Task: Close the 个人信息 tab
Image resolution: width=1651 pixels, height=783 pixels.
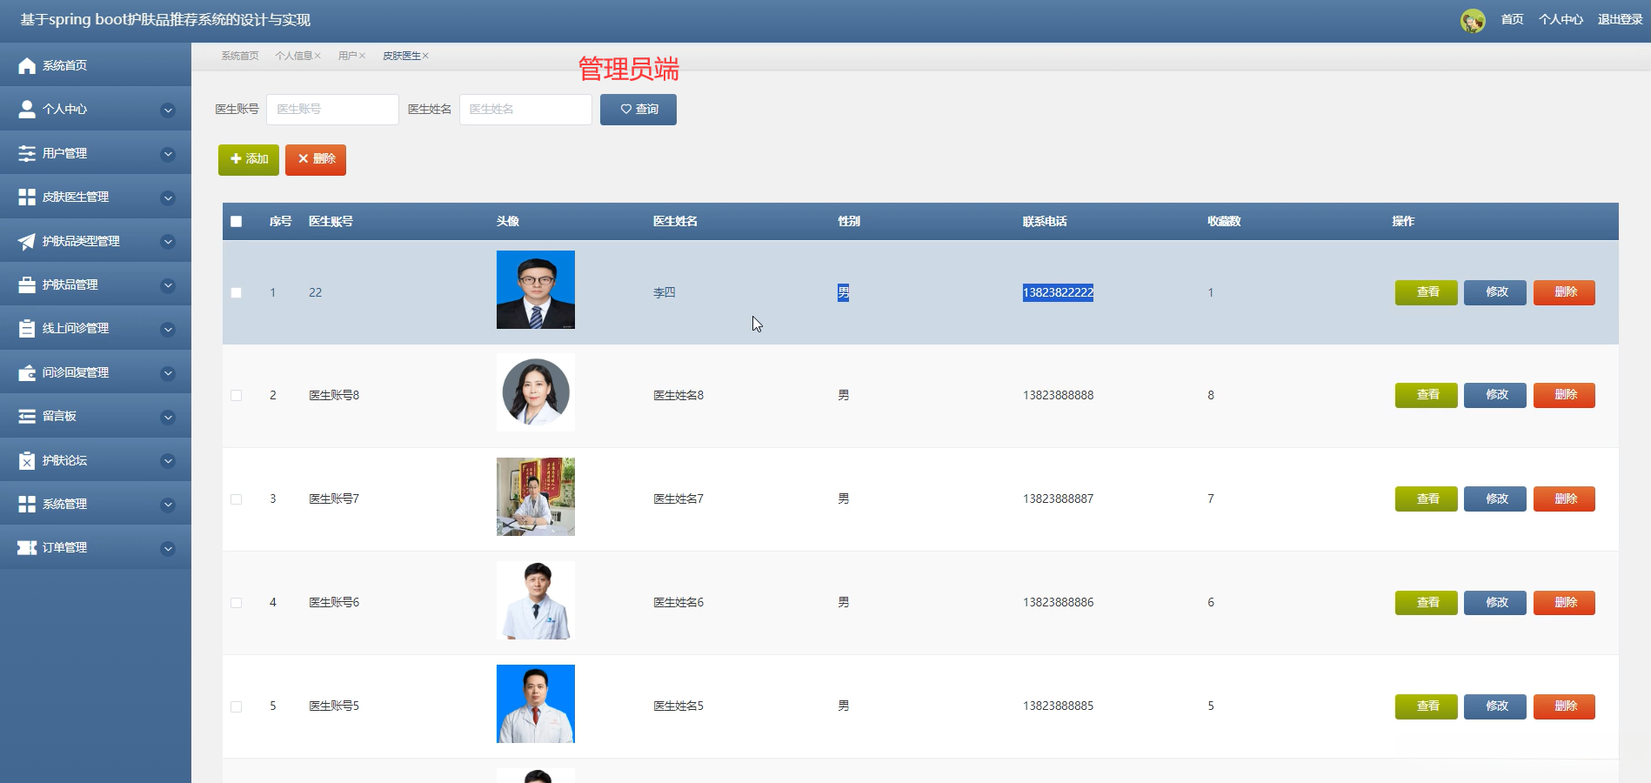Action: (317, 56)
